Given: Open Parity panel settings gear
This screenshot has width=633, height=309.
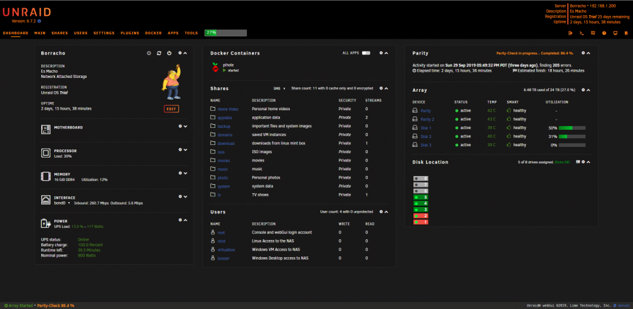Looking at the screenshot, I should pos(584,53).
